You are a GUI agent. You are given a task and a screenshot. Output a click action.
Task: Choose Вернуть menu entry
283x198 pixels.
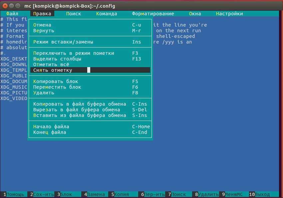[44, 31]
